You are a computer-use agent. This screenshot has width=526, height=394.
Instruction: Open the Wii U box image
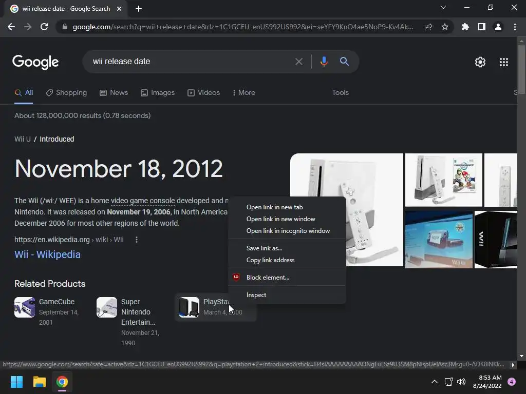click(439, 240)
